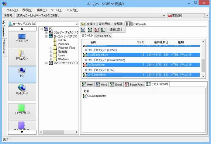Switch to the 全ファイル tab

coord(87,35)
